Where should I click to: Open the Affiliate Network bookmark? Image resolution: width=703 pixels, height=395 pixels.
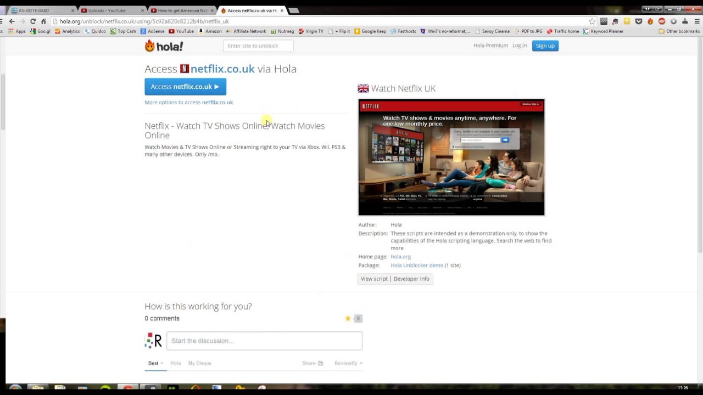point(246,31)
